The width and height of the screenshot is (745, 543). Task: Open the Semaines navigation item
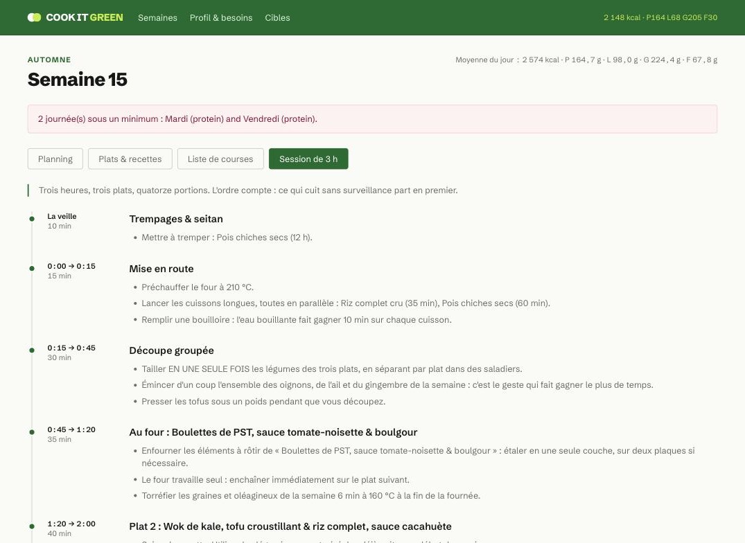click(x=157, y=17)
